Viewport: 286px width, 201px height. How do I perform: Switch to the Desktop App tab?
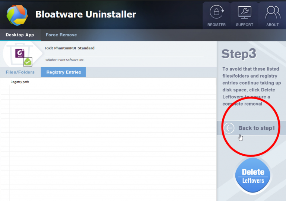point(20,35)
